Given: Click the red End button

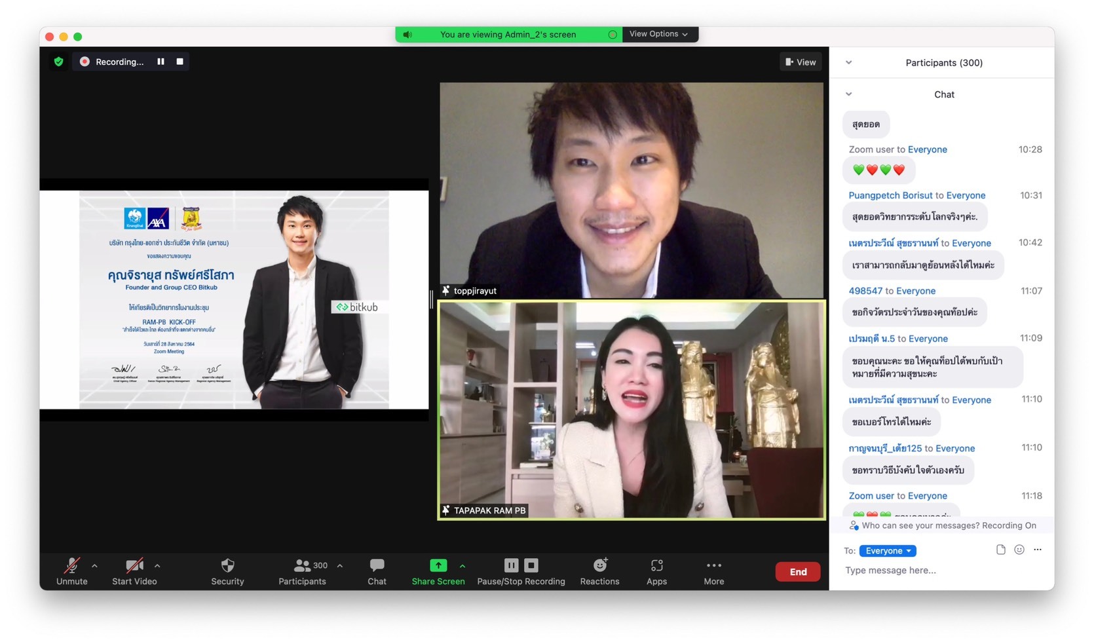Looking at the screenshot, I should 798,572.
